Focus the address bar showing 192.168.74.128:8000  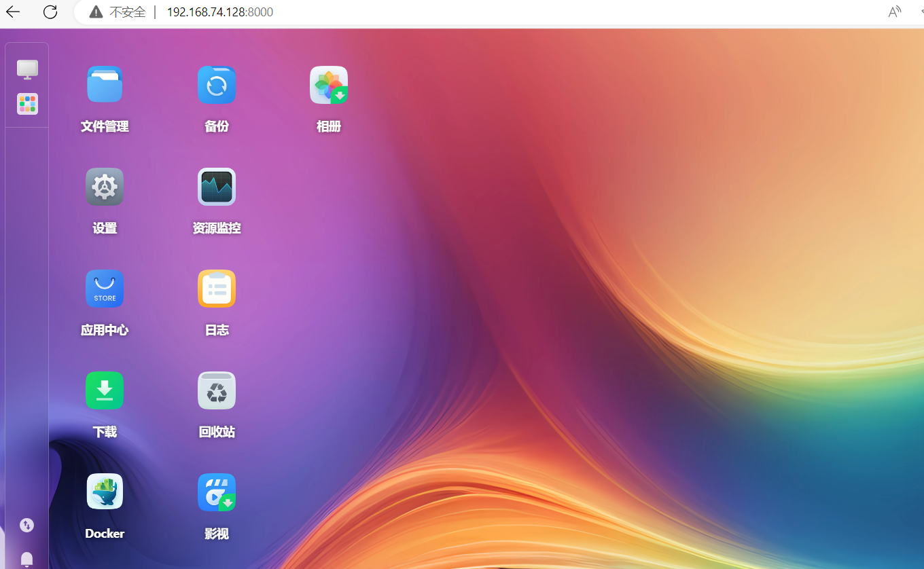pos(220,12)
